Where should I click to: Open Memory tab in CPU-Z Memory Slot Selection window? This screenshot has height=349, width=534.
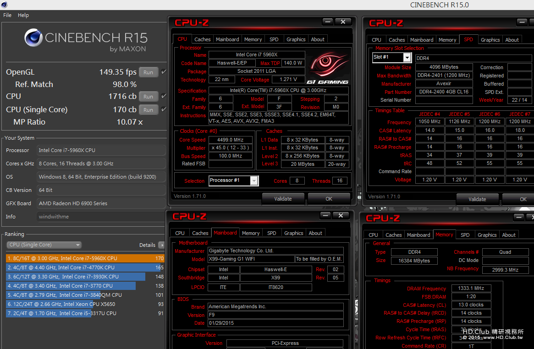pos(447,40)
